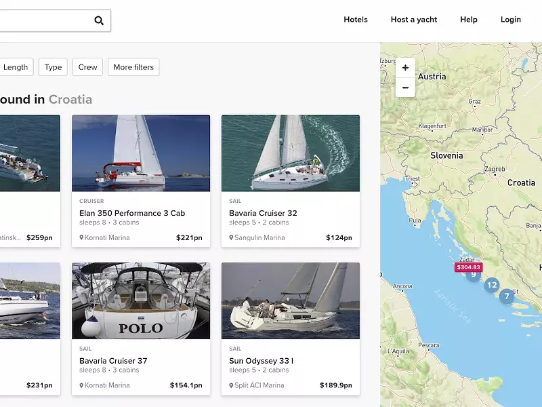Select the Elan 350 Performance 3 Cab title

[x=132, y=213]
